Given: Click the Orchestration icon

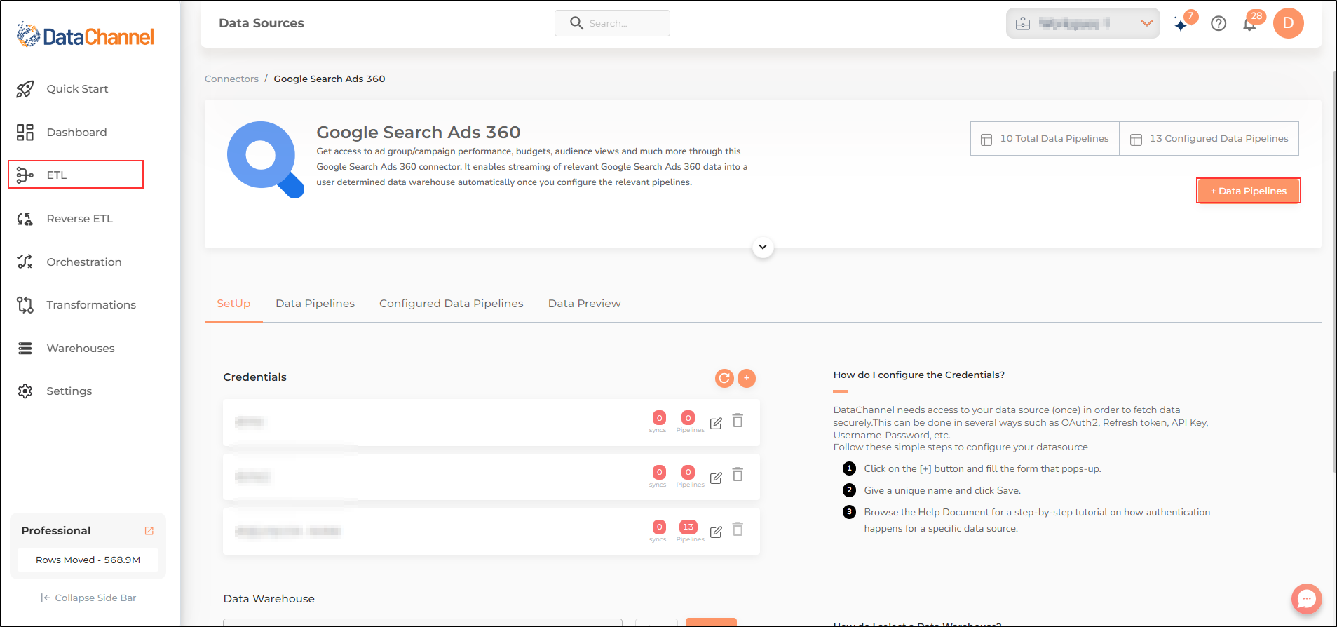Looking at the screenshot, I should 25,262.
